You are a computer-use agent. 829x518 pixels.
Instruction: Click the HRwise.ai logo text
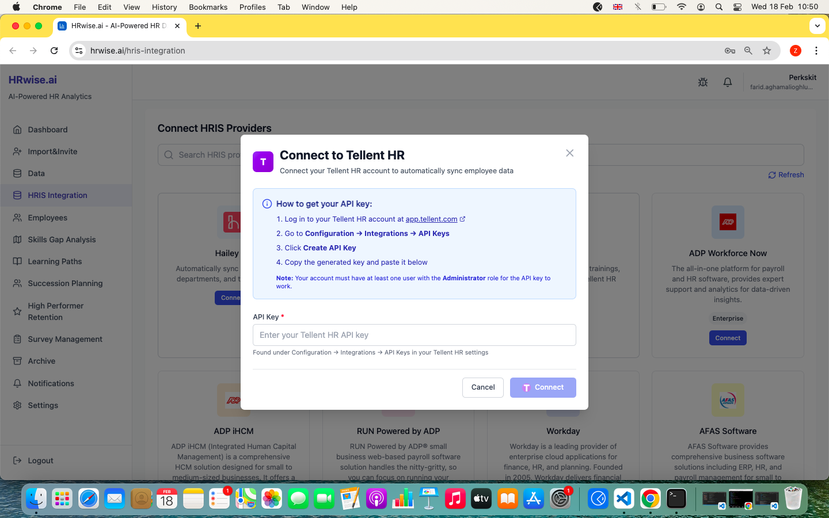click(33, 80)
